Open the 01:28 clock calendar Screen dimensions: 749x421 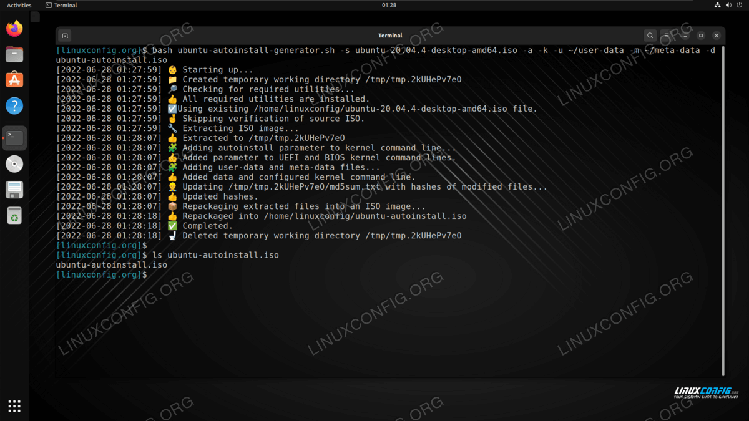pyautogui.click(x=389, y=5)
